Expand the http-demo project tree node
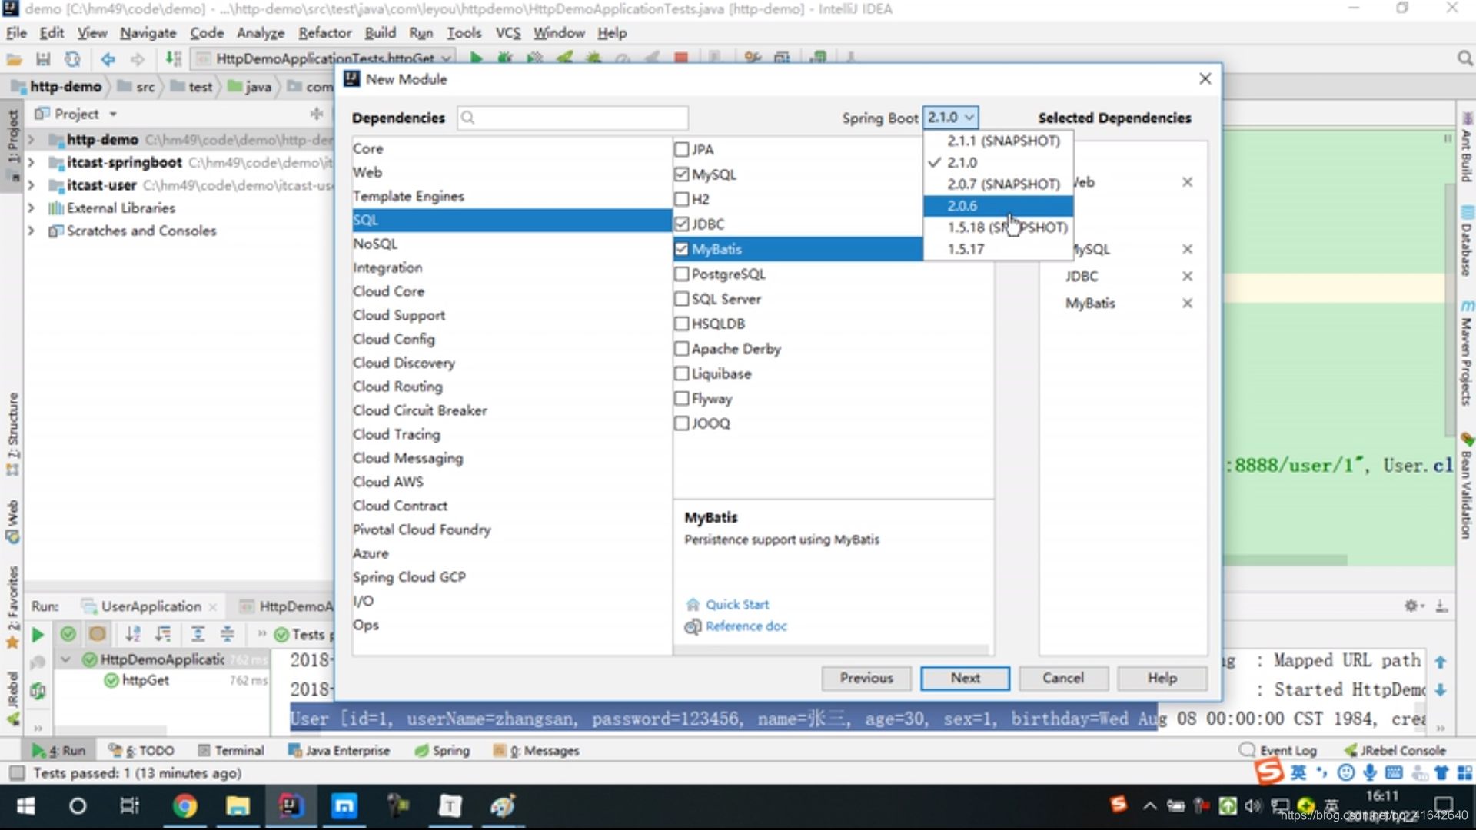This screenshot has width=1476, height=830. (31, 140)
